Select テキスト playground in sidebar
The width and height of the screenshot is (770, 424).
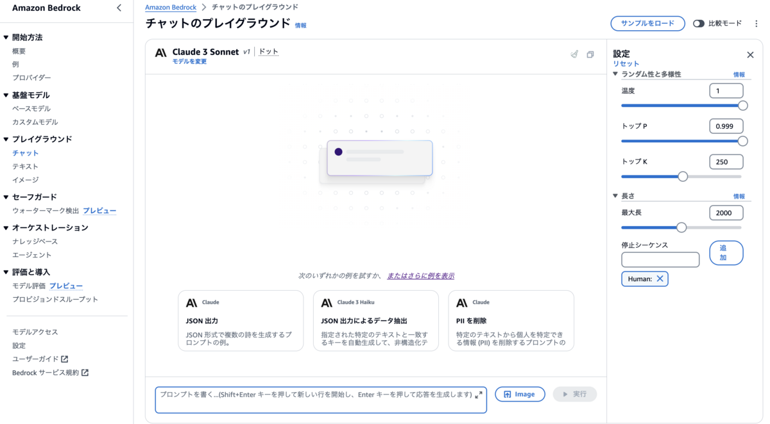[x=26, y=167]
